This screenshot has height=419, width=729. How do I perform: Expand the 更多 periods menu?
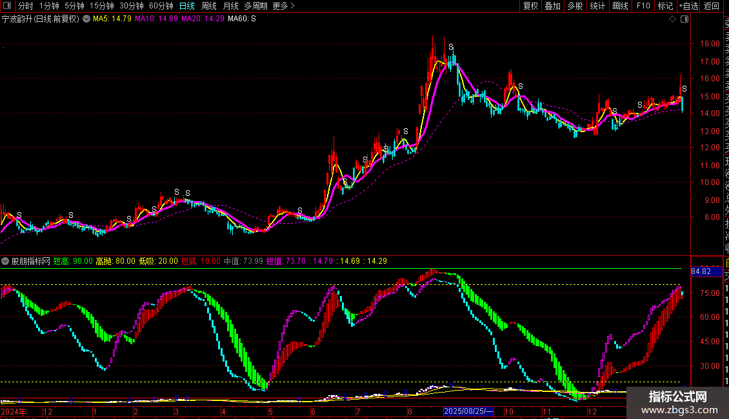click(x=283, y=6)
